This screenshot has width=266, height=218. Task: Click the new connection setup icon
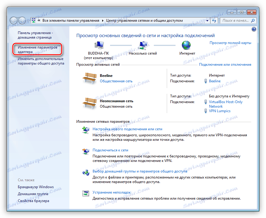(86, 130)
